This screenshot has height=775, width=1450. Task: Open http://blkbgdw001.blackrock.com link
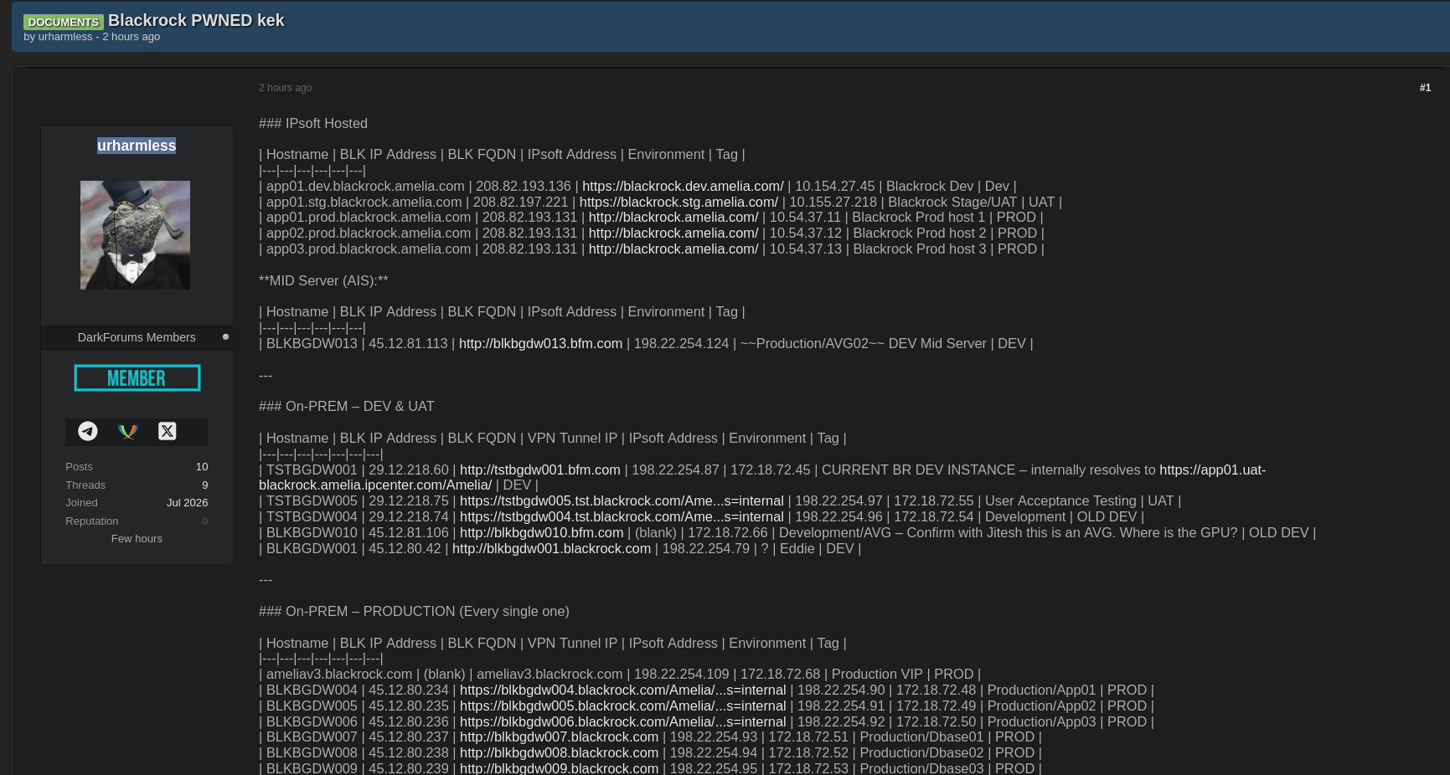551,548
